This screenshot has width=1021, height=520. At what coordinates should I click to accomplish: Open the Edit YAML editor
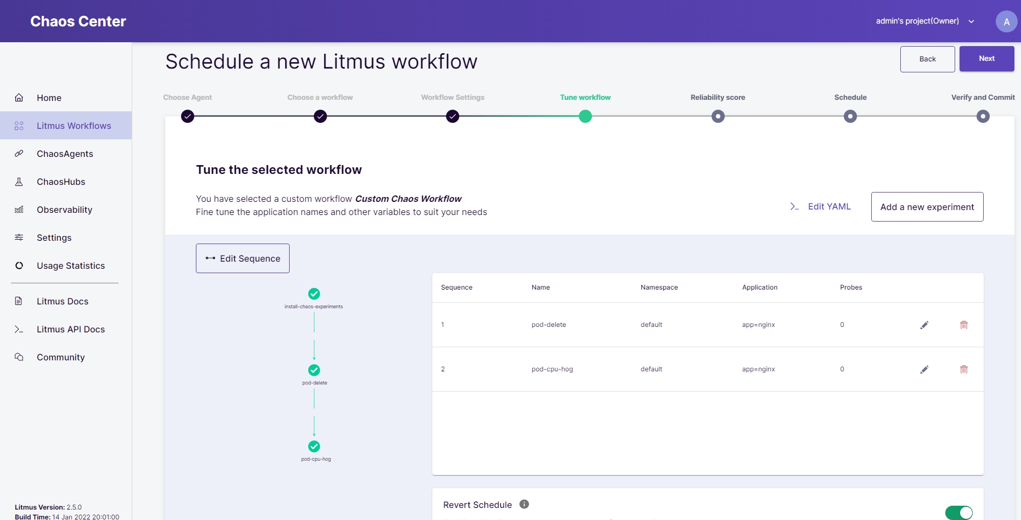[x=821, y=207]
